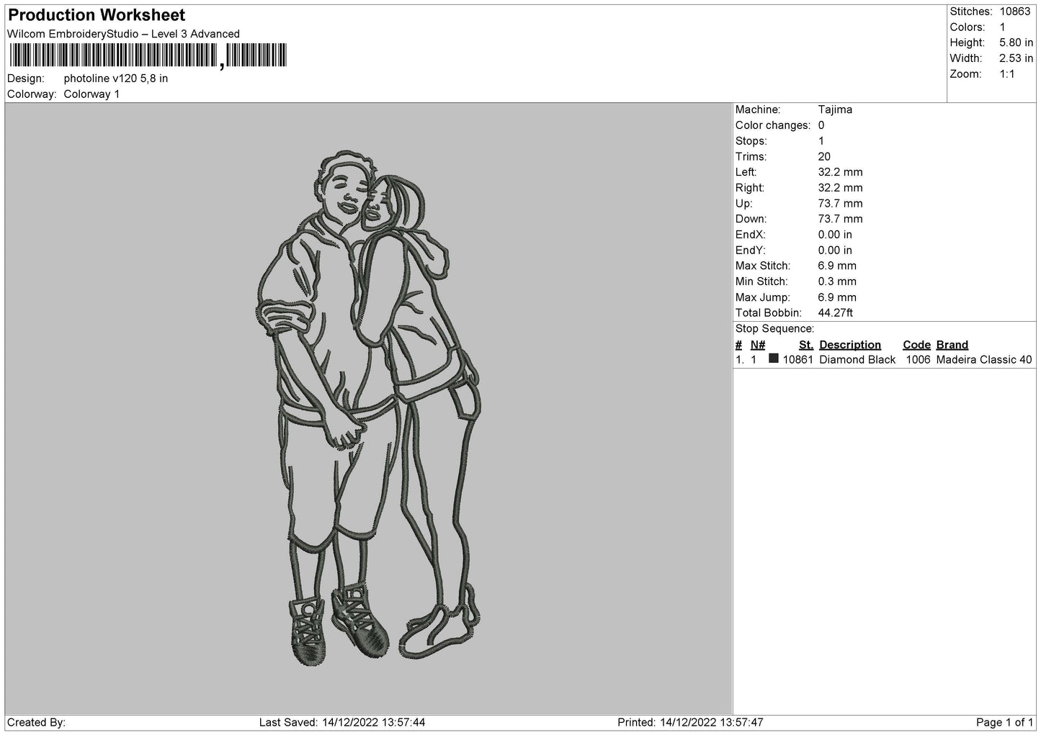This screenshot has height=735, width=1041.
Task: Click the 'Code' column header
Action: click(916, 345)
